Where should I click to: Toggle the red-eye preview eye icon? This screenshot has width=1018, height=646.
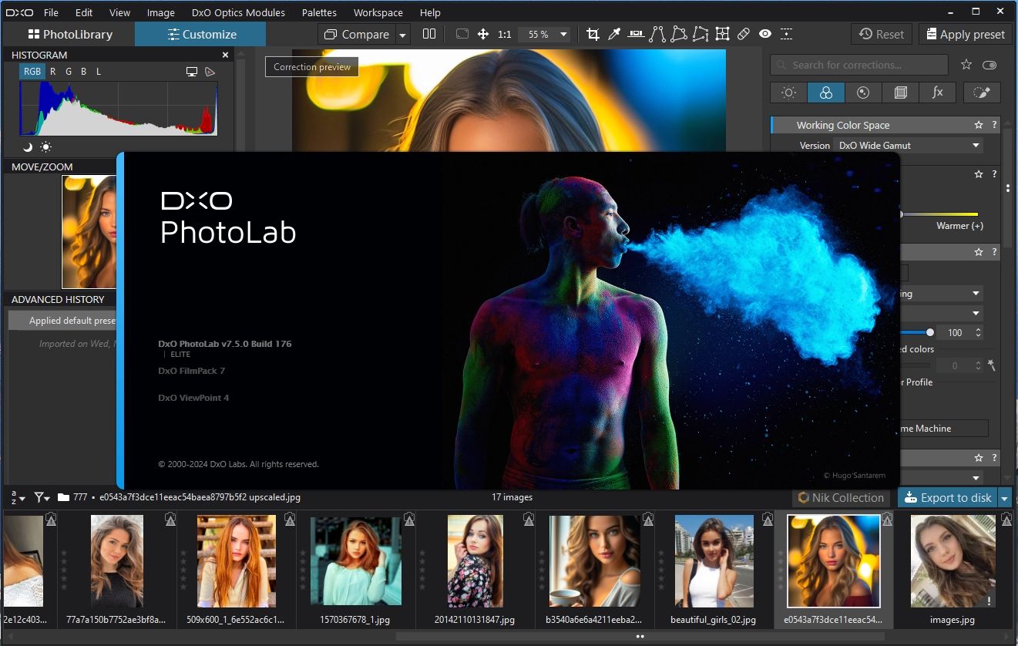click(x=765, y=34)
